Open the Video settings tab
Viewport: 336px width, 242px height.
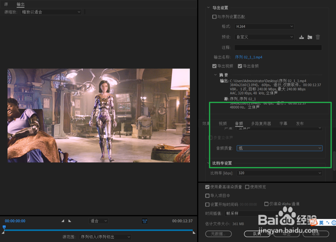[x=223, y=123]
